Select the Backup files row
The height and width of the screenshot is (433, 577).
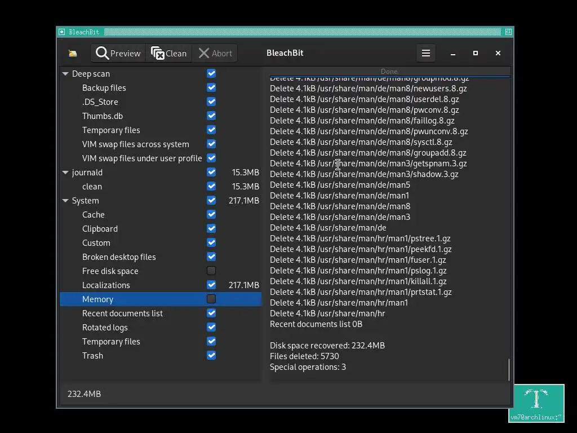[x=161, y=87]
